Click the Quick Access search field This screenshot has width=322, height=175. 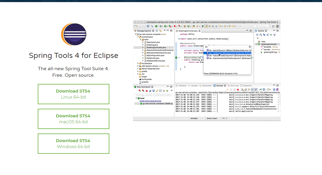(261, 26)
